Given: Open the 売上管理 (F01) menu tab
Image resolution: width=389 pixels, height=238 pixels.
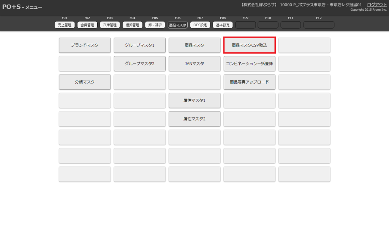Looking at the screenshot, I should pos(65,25).
